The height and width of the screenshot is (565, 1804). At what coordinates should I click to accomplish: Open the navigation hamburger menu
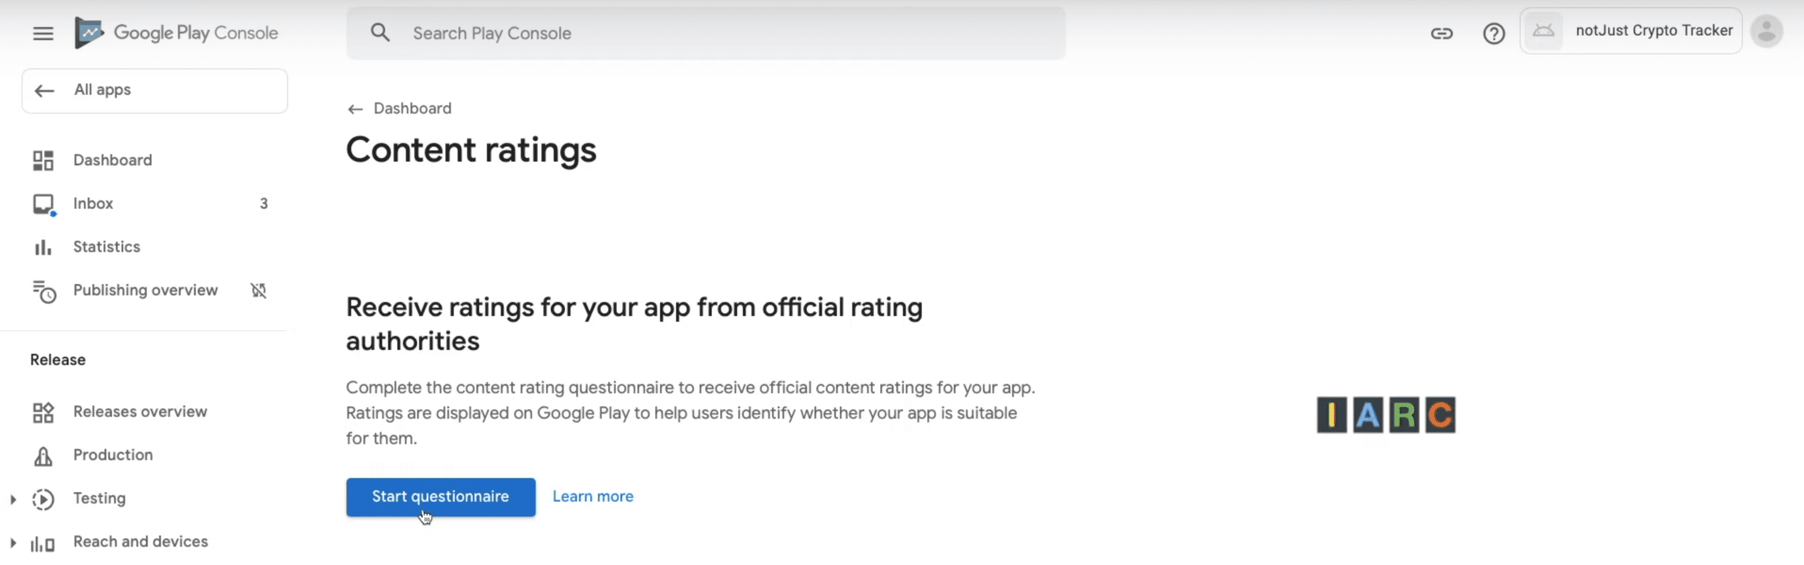(x=43, y=33)
